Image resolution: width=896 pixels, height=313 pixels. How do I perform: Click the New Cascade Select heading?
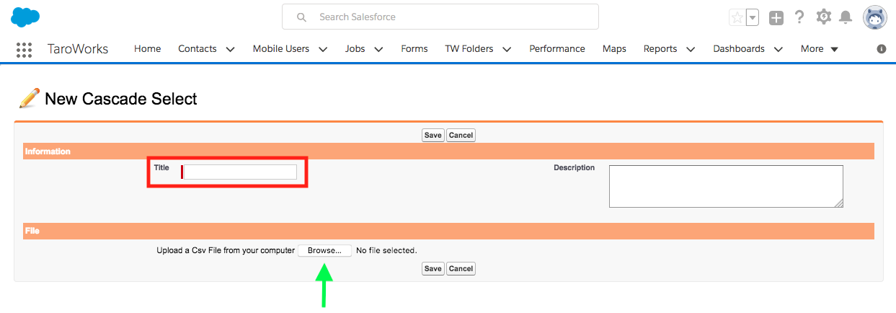121,99
